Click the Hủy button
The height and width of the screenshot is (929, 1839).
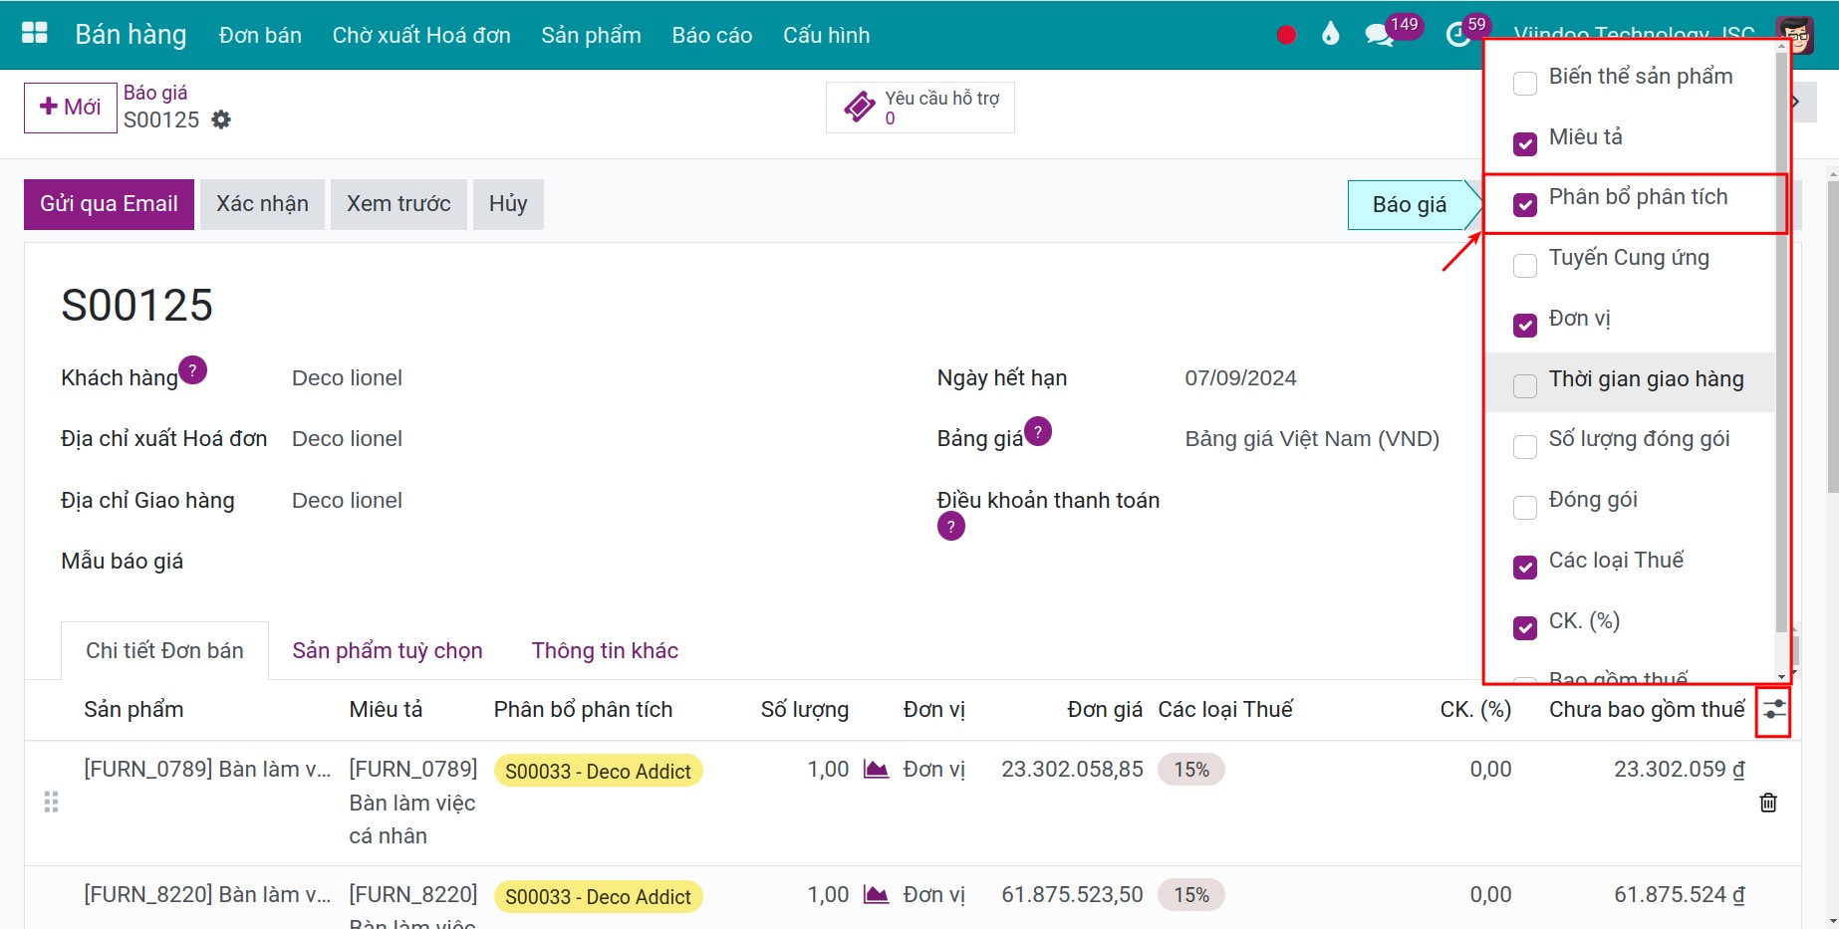click(508, 204)
